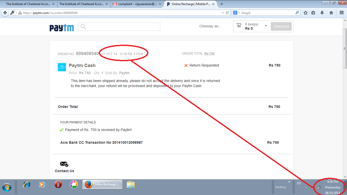Click the scrollbar down arrow
This screenshot has width=347, height=195.
click(x=345, y=177)
